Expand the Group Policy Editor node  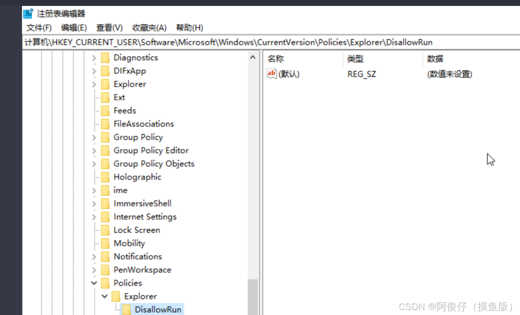[x=93, y=150]
